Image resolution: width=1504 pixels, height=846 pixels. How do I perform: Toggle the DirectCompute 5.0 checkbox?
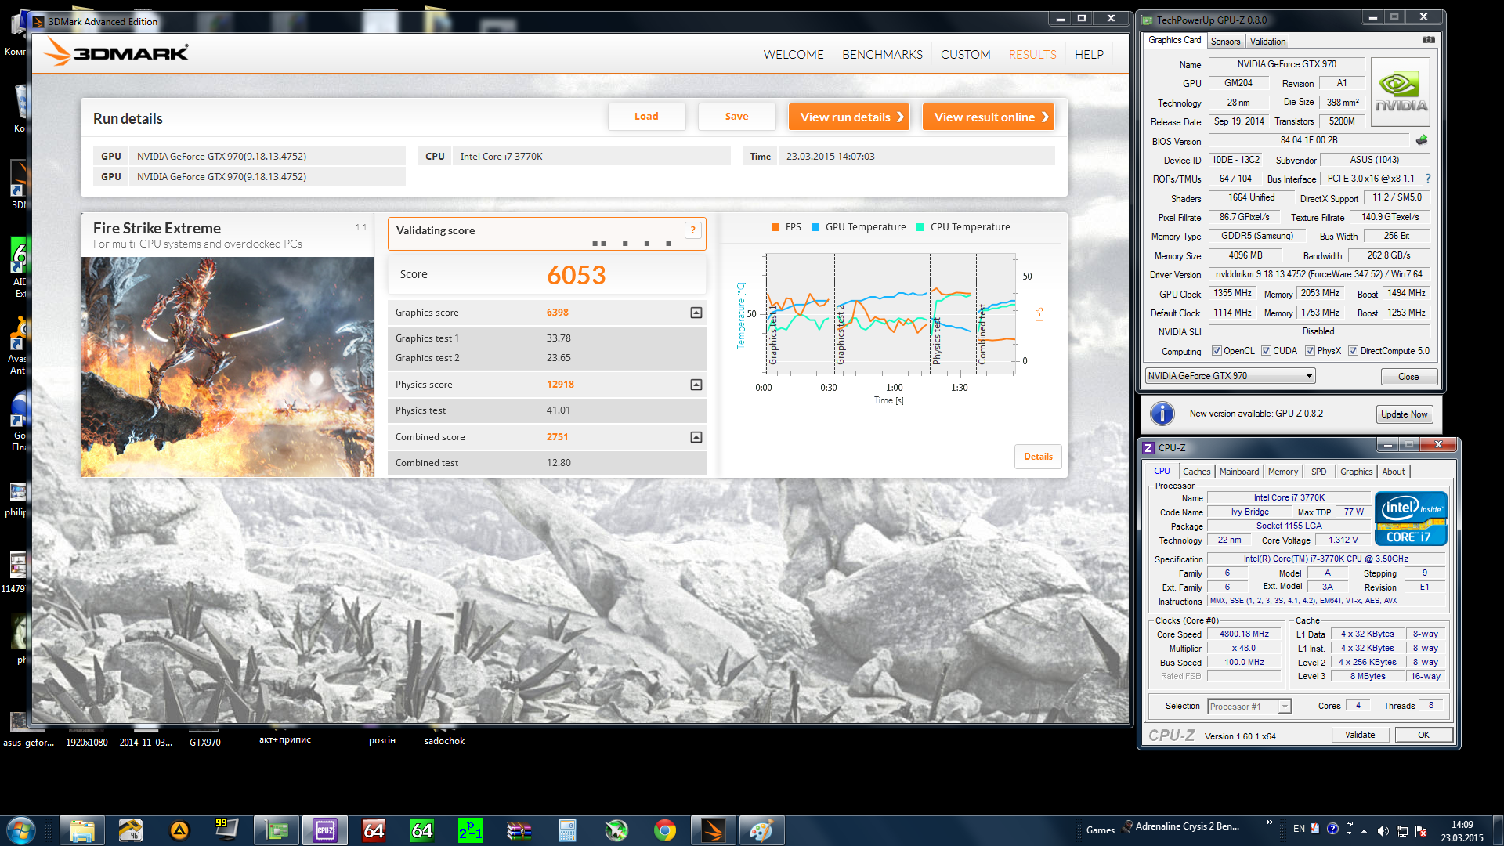pos(1353,351)
